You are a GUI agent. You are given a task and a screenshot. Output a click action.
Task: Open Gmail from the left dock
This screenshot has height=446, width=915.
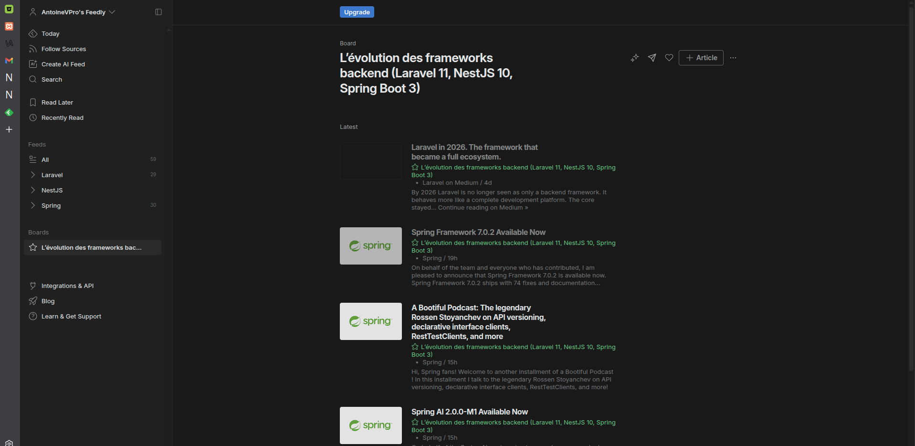pyautogui.click(x=9, y=61)
